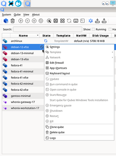Click the black animal launcher panel icon
The height and width of the screenshot is (156, 116).
tap(11, 3)
